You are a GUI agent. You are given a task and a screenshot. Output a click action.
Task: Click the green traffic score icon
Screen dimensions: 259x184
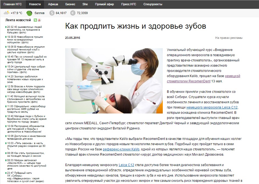coord(29,13)
